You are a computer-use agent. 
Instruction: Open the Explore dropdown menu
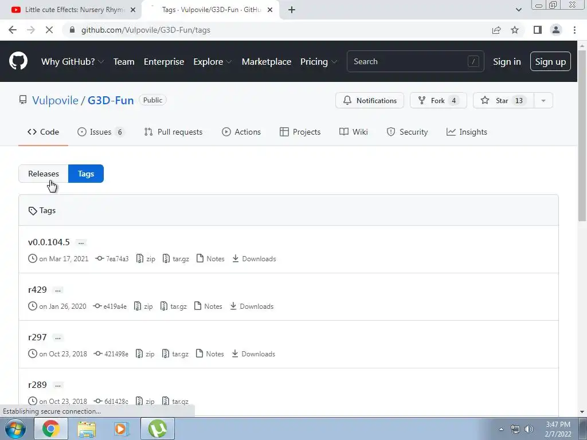click(x=212, y=62)
